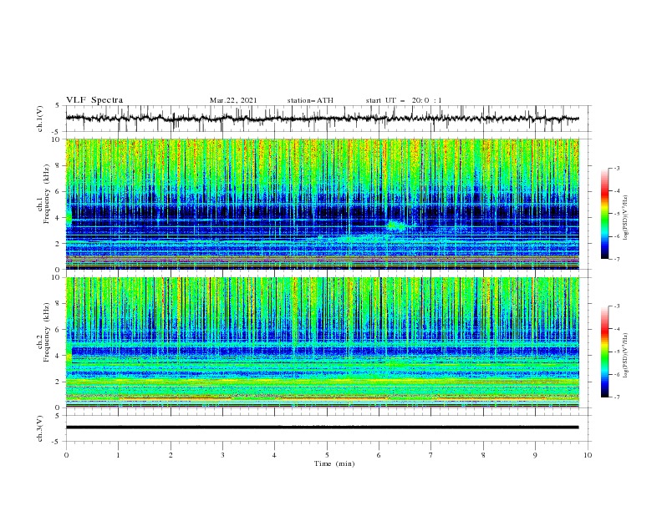Click the 'station=ATH' label
The image size is (662, 511).
310,100
